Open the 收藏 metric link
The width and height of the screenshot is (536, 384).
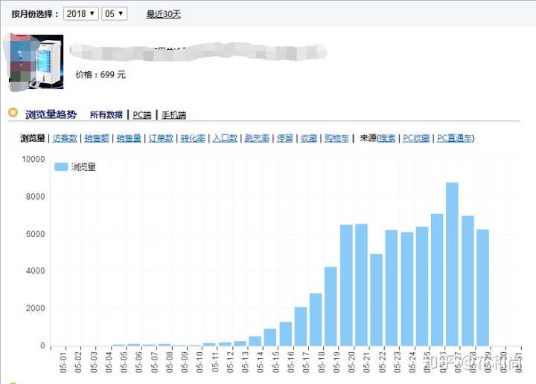[x=308, y=138]
